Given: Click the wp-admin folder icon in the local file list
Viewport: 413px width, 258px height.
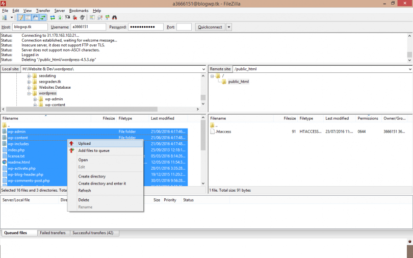Looking at the screenshot, I should (5, 132).
